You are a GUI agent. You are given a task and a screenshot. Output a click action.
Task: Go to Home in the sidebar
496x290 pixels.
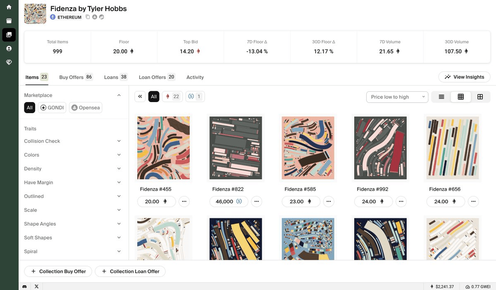pyautogui.click(x=9, y=7)
